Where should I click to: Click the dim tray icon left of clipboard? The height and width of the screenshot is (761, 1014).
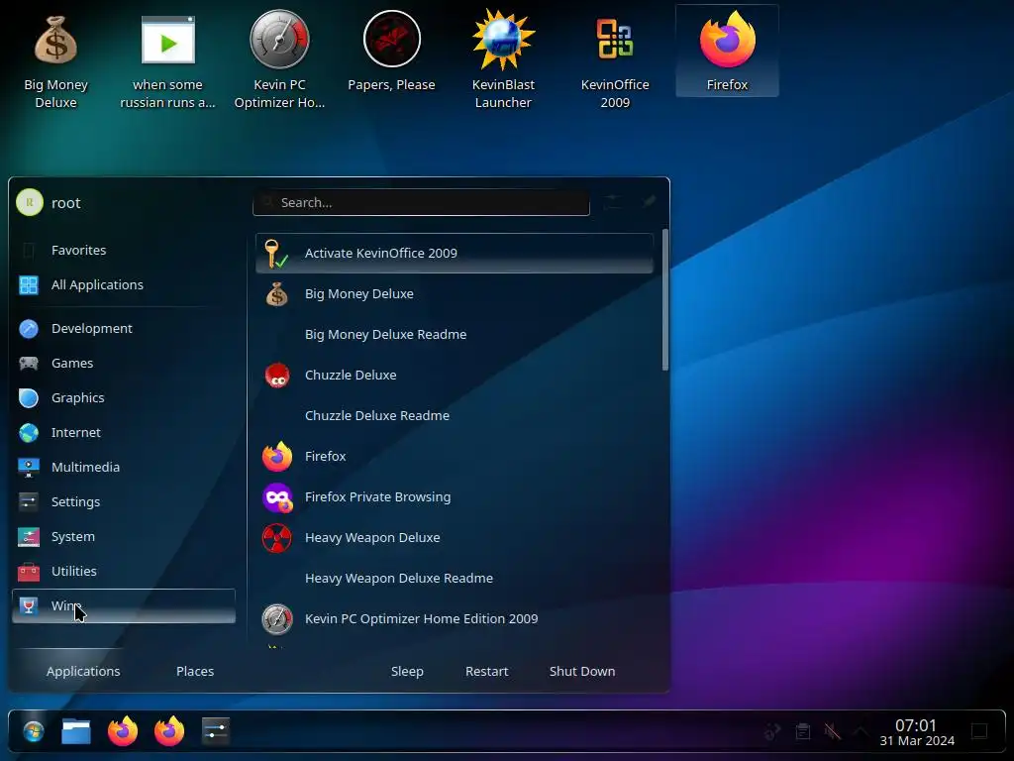tap(772, 732)
